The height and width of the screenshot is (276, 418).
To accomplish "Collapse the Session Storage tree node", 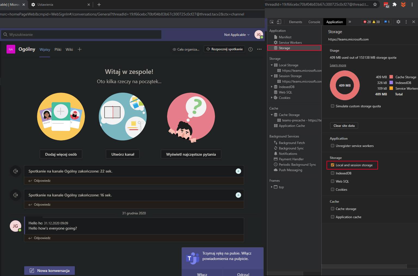I will pos(272,76).
